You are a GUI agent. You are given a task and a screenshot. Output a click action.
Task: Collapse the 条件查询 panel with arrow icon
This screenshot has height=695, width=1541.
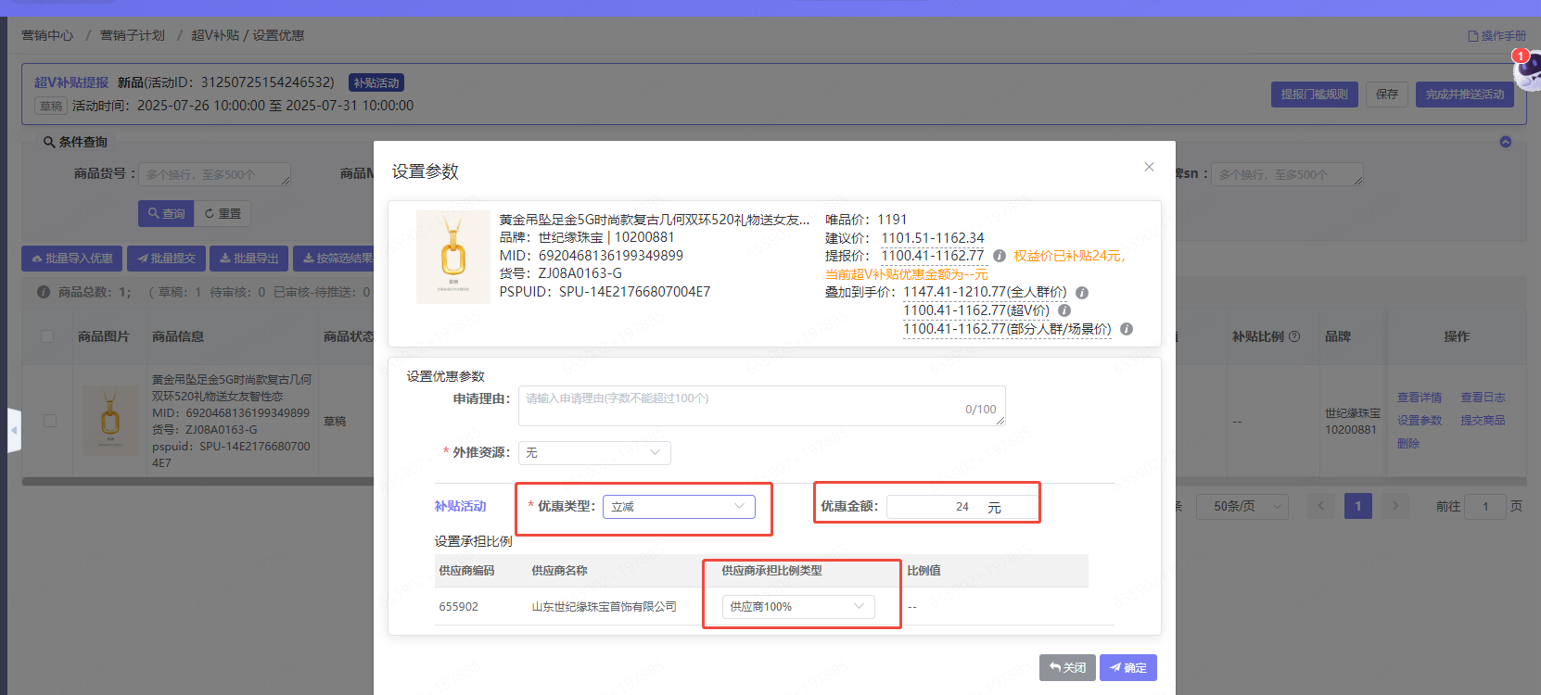coord(1506,142)
